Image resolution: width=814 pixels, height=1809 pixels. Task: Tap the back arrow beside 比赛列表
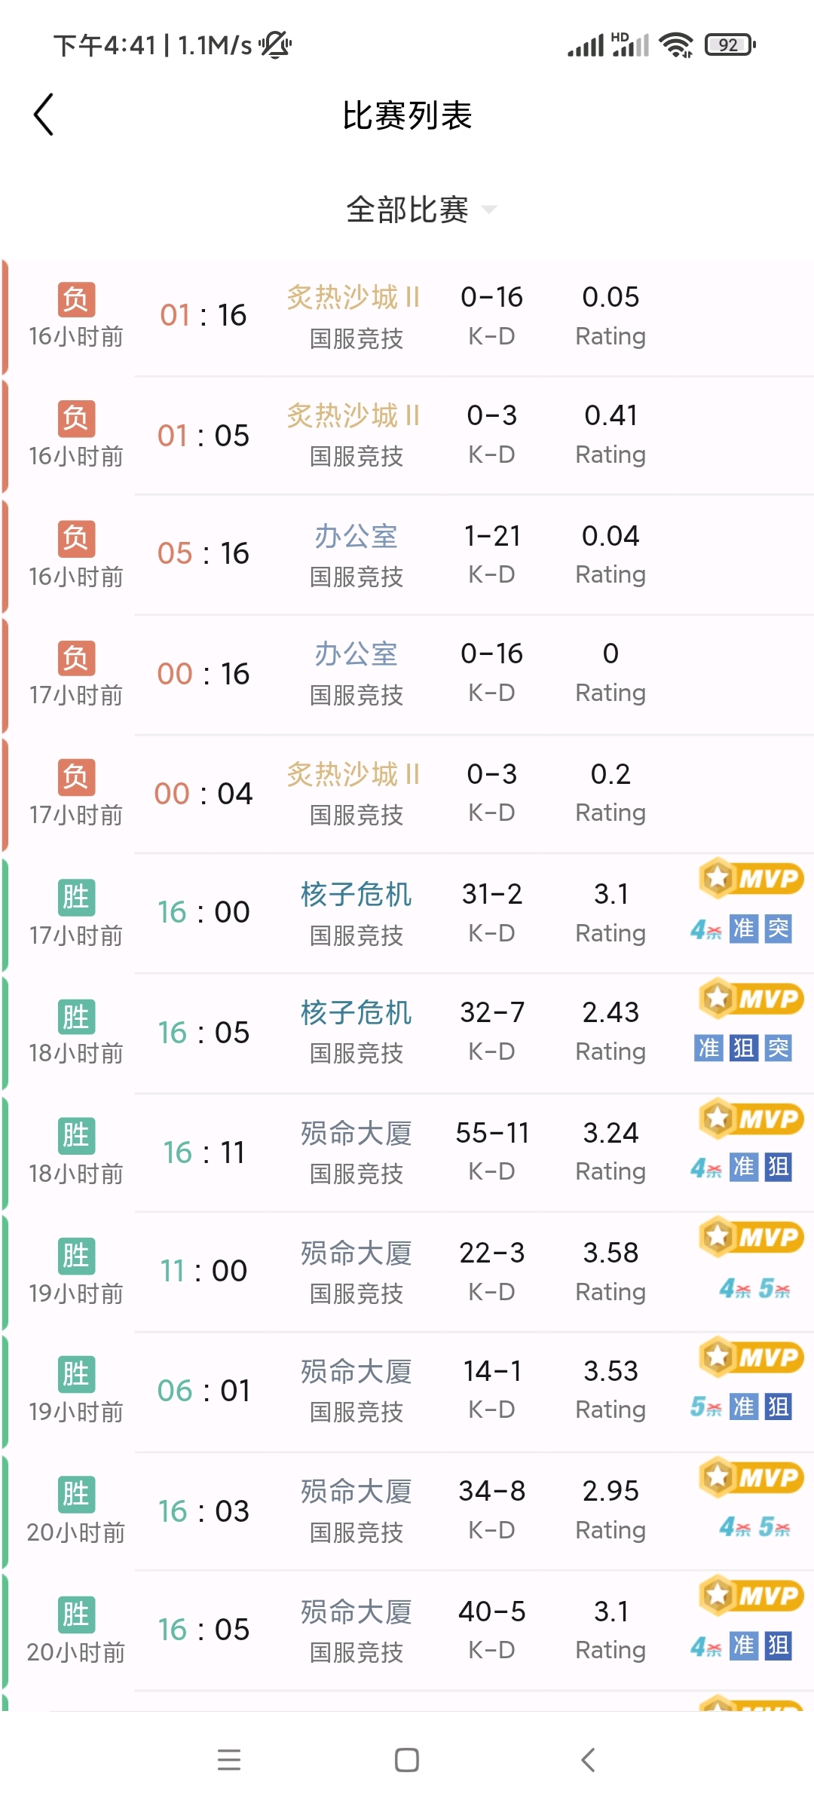44,115
